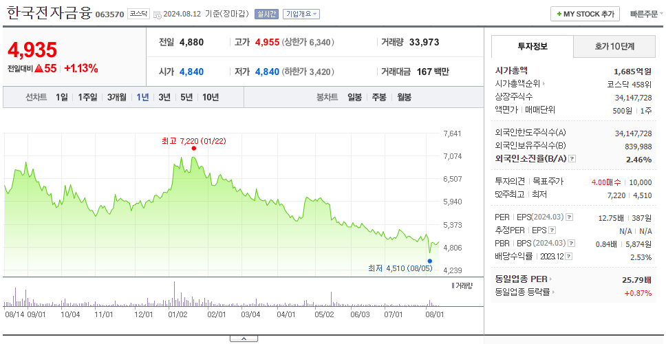666x344 pixels.
Task: Click the 전일 value 4,880
Action: pyautogui.click(x=191, y=42)
